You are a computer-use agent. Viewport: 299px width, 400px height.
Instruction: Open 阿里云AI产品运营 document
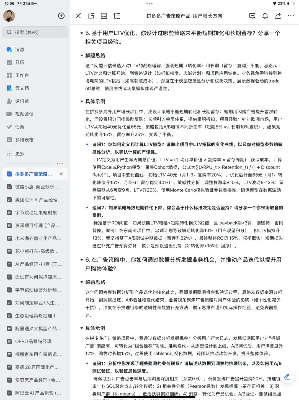click(35, 393)
